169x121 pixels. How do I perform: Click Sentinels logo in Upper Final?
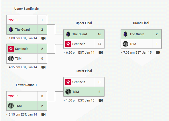pyautogui.click(x=68, y=44)
